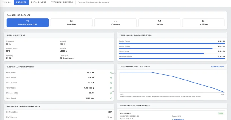
Task: Click the Download PDF link
Action: 218,67
